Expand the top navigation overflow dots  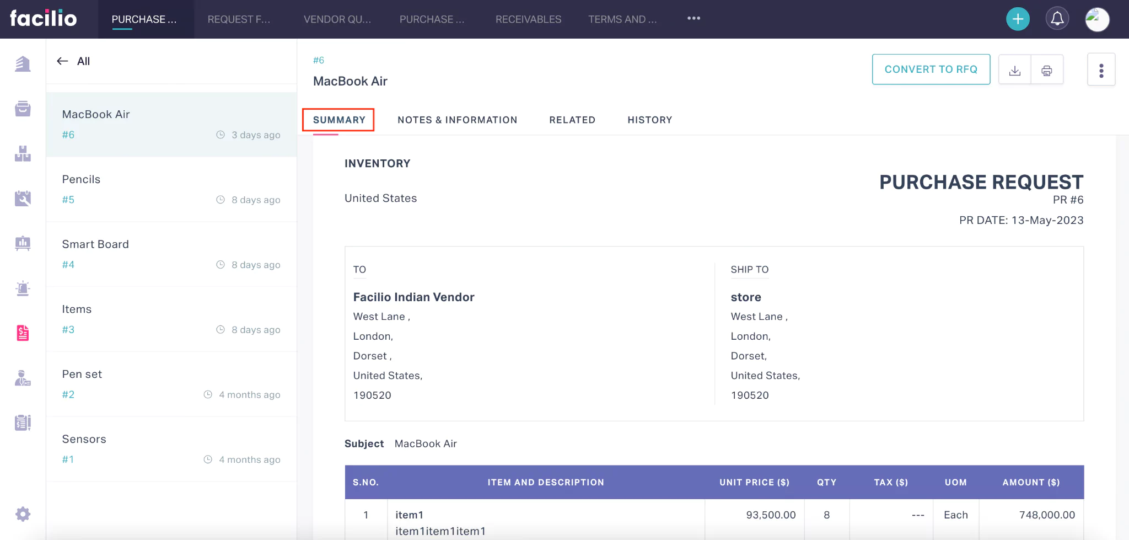693,19
